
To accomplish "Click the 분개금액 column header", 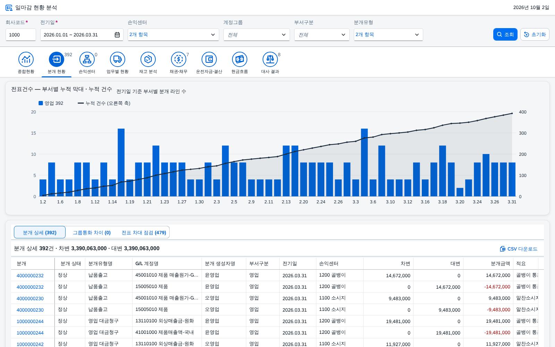I will [488, 263].
